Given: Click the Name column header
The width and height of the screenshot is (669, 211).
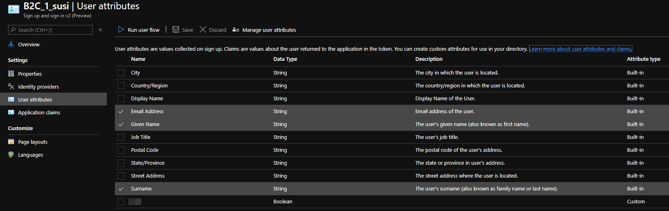Looking at the screenshot, I should coord(138,59).
